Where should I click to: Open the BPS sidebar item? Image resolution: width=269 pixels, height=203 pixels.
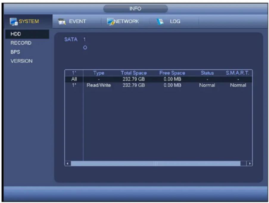point(15,52)
